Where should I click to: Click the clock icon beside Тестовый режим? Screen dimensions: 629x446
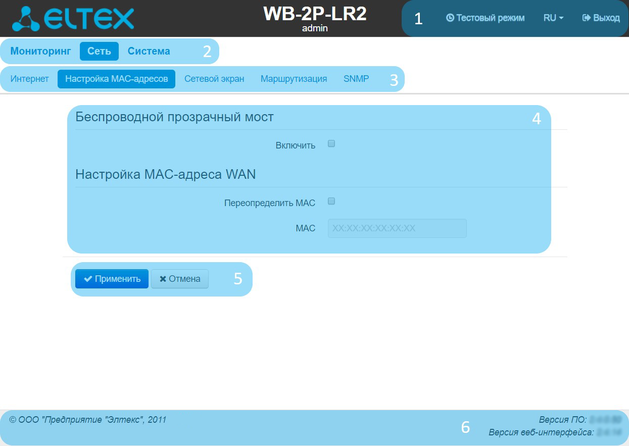(450, 18)
